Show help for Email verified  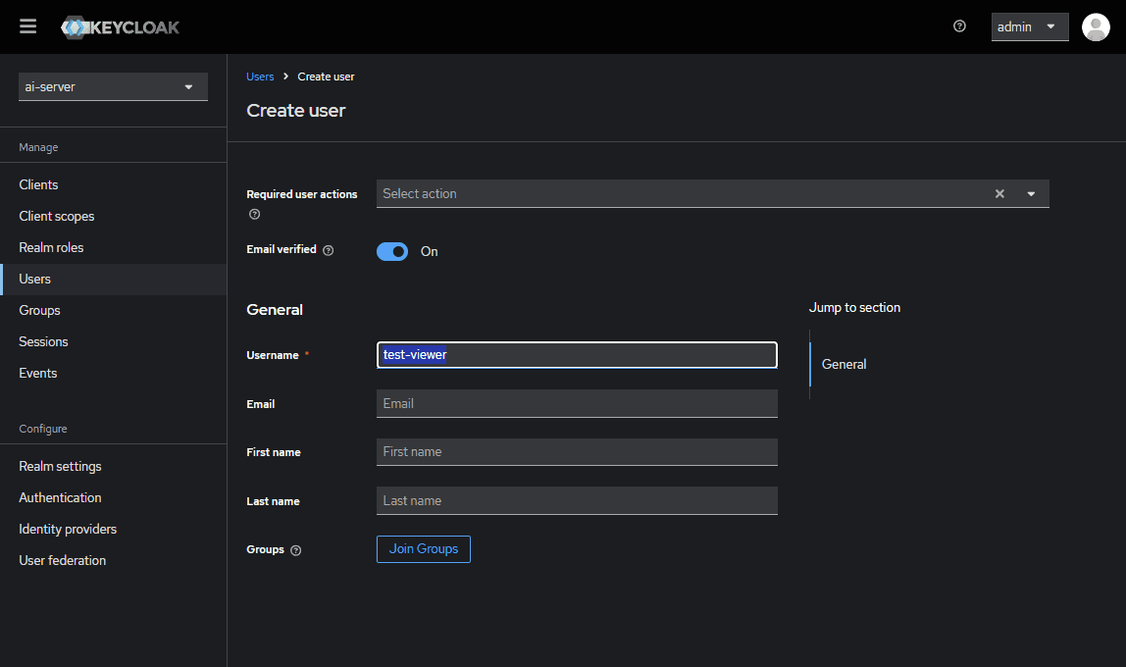[x=329, y=250]
